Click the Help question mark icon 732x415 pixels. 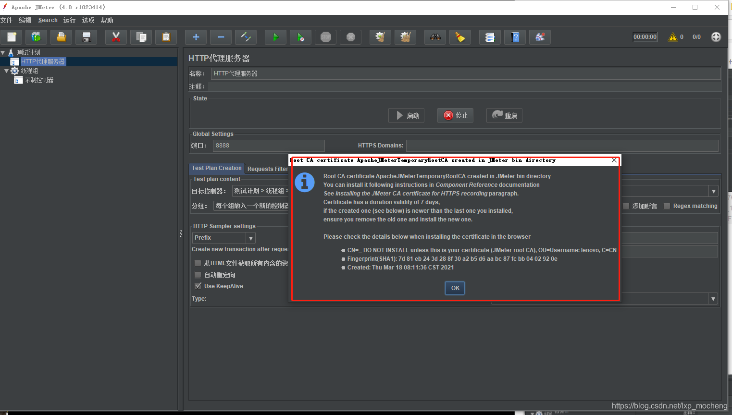pyautogui.click(x=515, y=37)
